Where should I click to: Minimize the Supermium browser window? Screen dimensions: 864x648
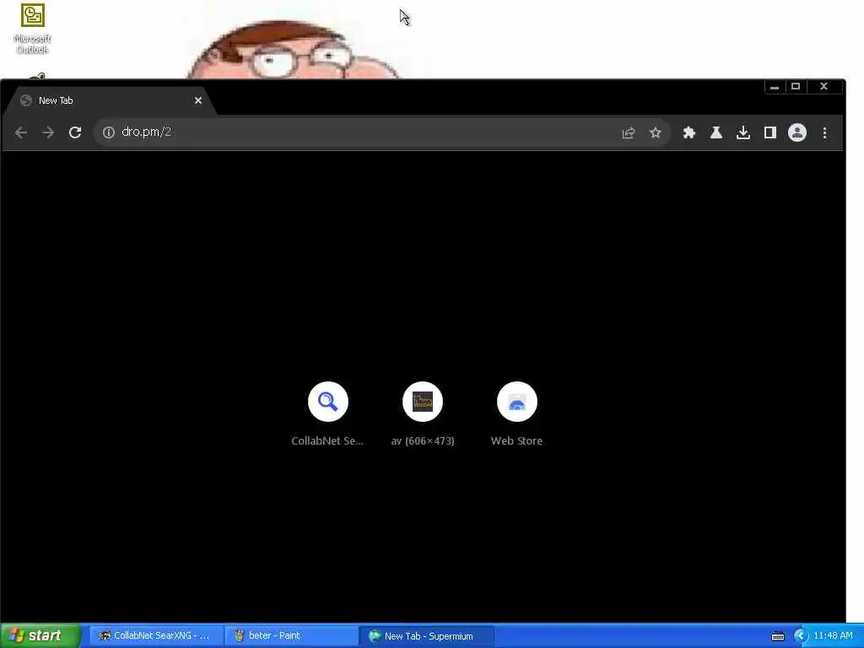(775, 87)
